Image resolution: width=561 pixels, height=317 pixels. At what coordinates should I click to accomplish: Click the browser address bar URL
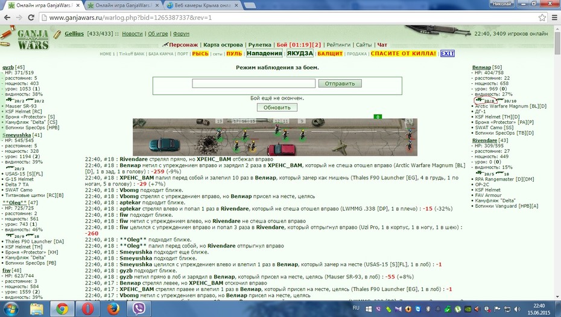[x=130, y=18]
